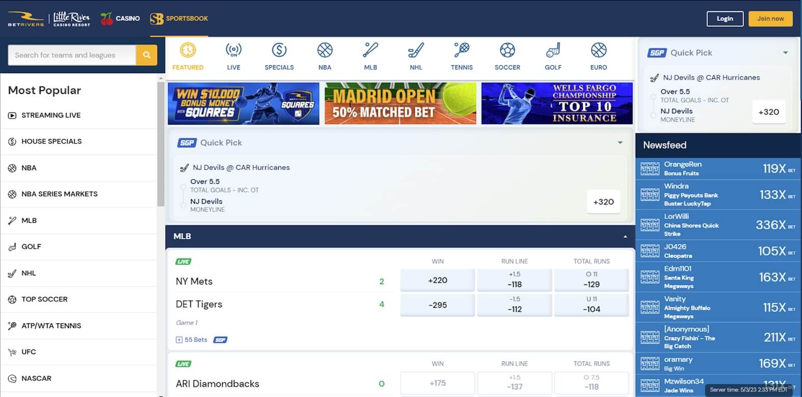Open the Win $10,000 Squares banner

point(244,104)
